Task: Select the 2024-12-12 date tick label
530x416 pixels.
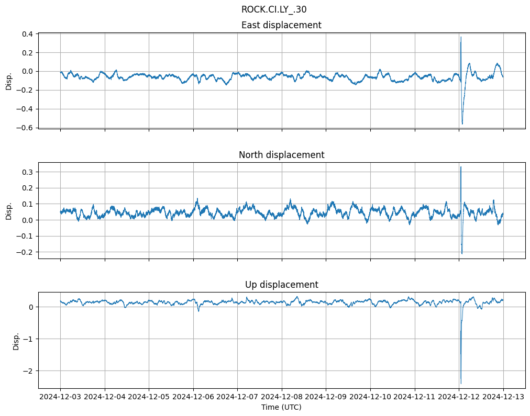Action: click(459, 397)
